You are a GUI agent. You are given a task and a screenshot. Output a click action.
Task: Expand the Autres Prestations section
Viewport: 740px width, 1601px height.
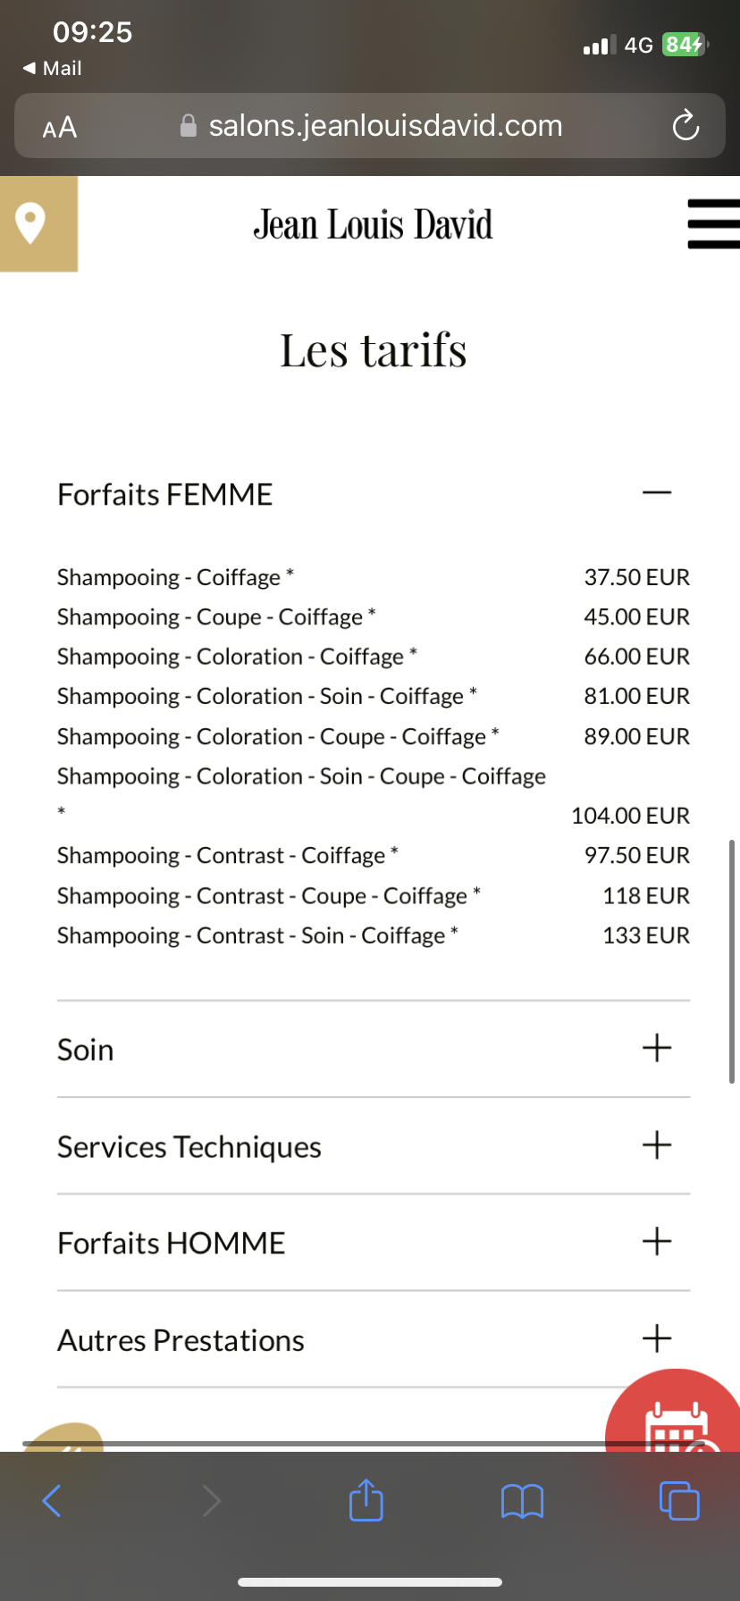[657, 1338]
